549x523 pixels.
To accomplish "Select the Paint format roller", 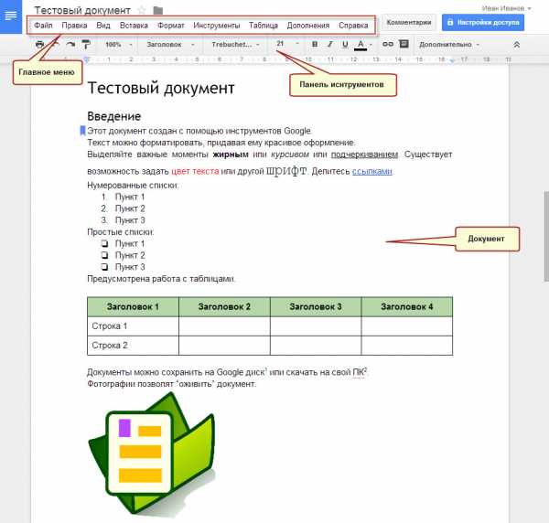I will (x=86, y=45).
